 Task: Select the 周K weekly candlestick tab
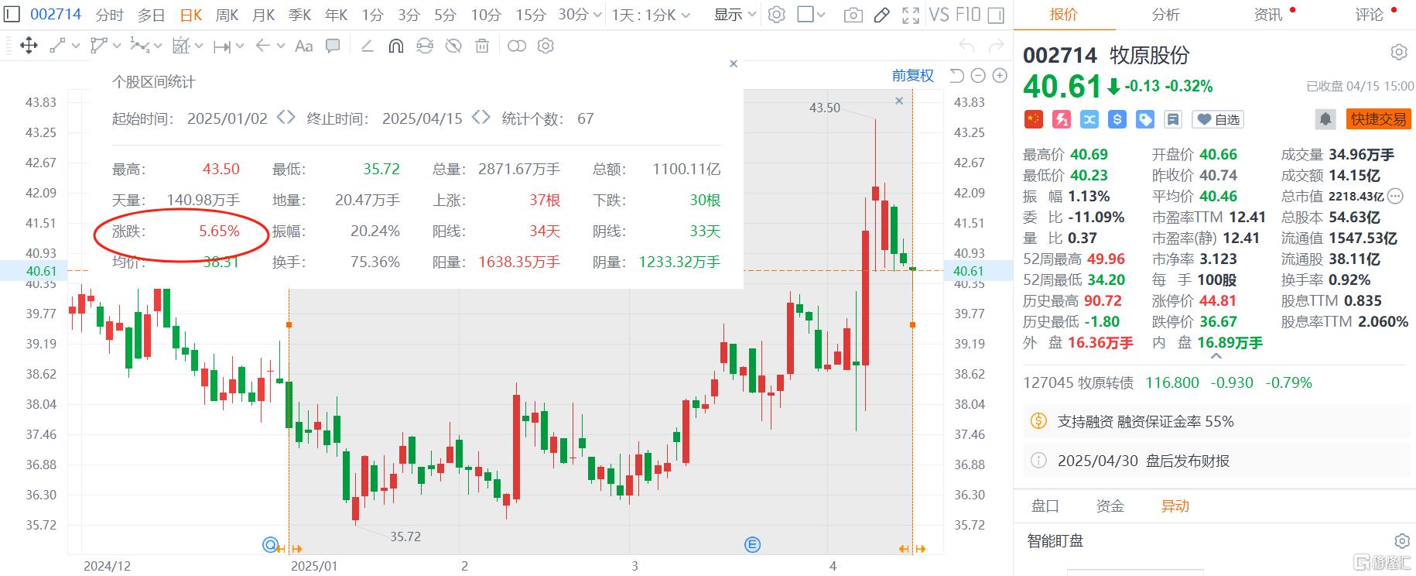pos(227,15)
